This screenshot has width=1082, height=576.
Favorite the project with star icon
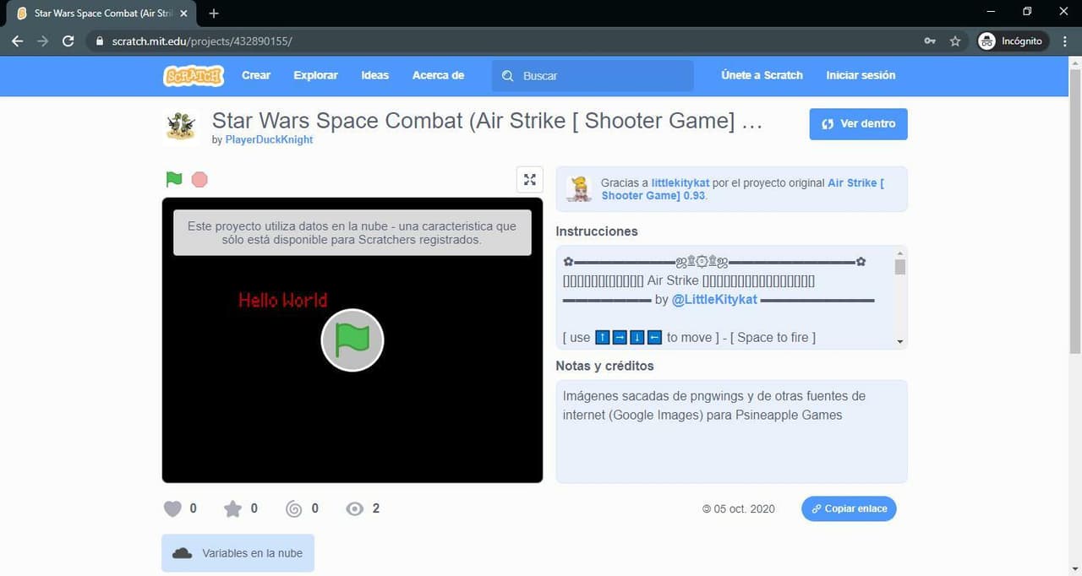pyautogui.click(x=232, y=509)
